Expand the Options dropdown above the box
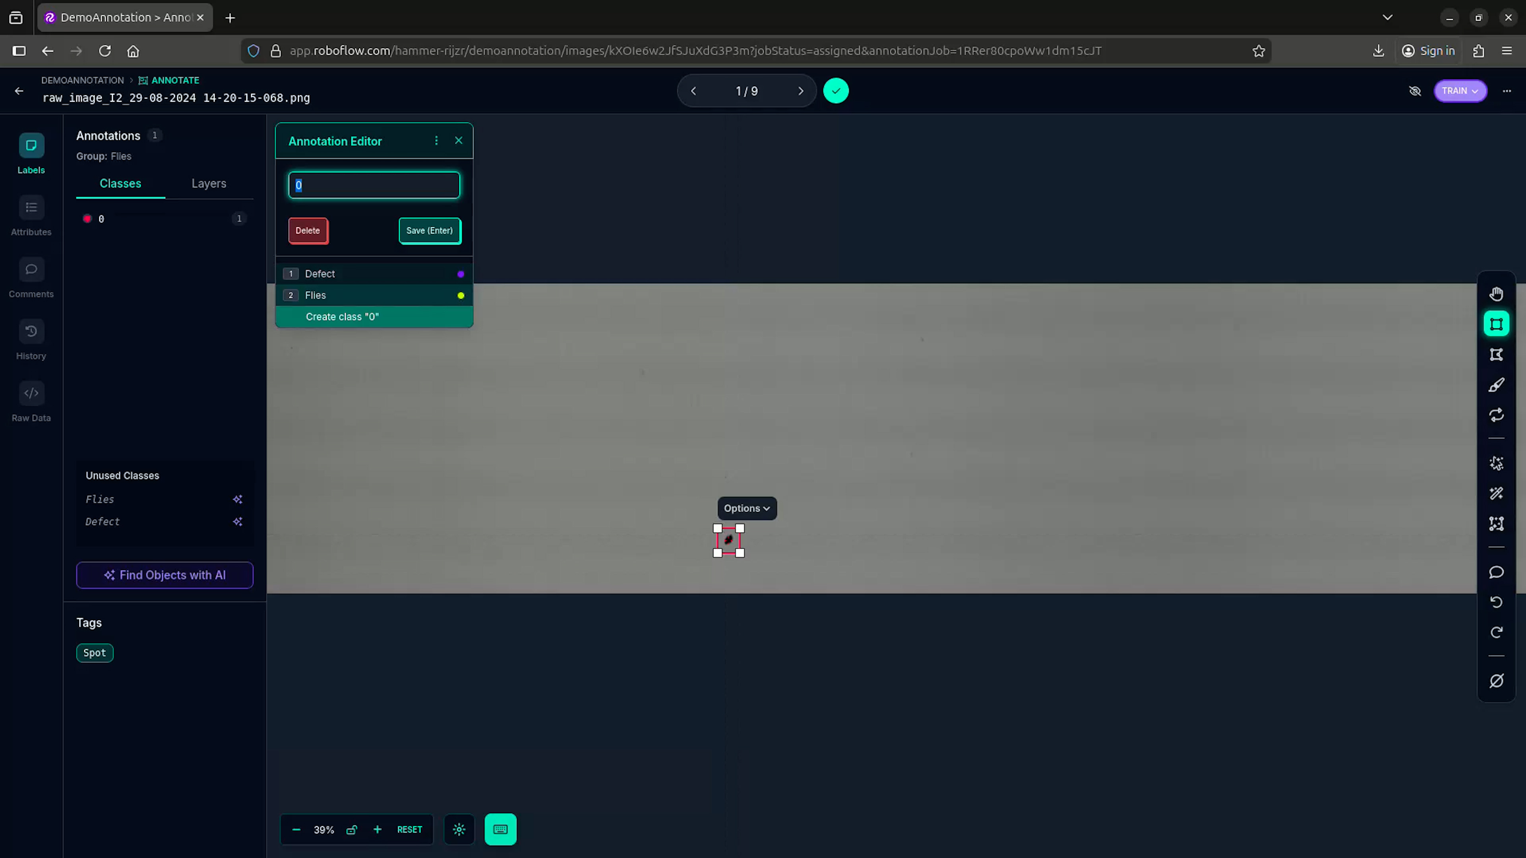The image size is (1526, 858). point(746,508)
